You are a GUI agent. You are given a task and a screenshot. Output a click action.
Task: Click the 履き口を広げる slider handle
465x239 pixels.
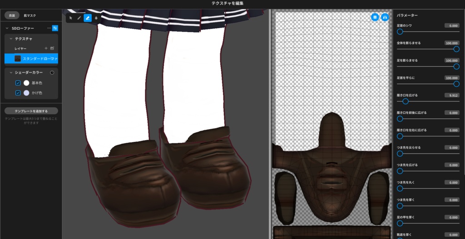pyautogui.click(x=406, y=102)
